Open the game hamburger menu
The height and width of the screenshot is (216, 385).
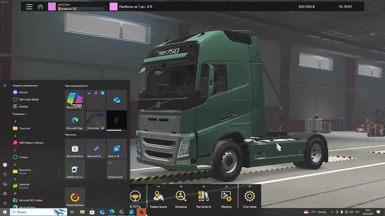point(29,7)
